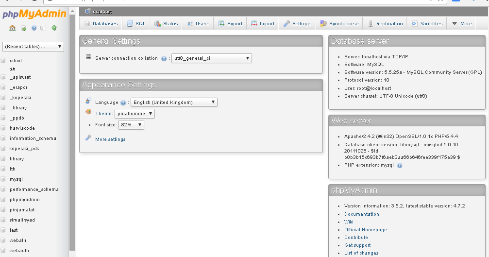Screen dimensions: 489x257
Task: Click the database icon beside webauth
Action: pos(3,251)
